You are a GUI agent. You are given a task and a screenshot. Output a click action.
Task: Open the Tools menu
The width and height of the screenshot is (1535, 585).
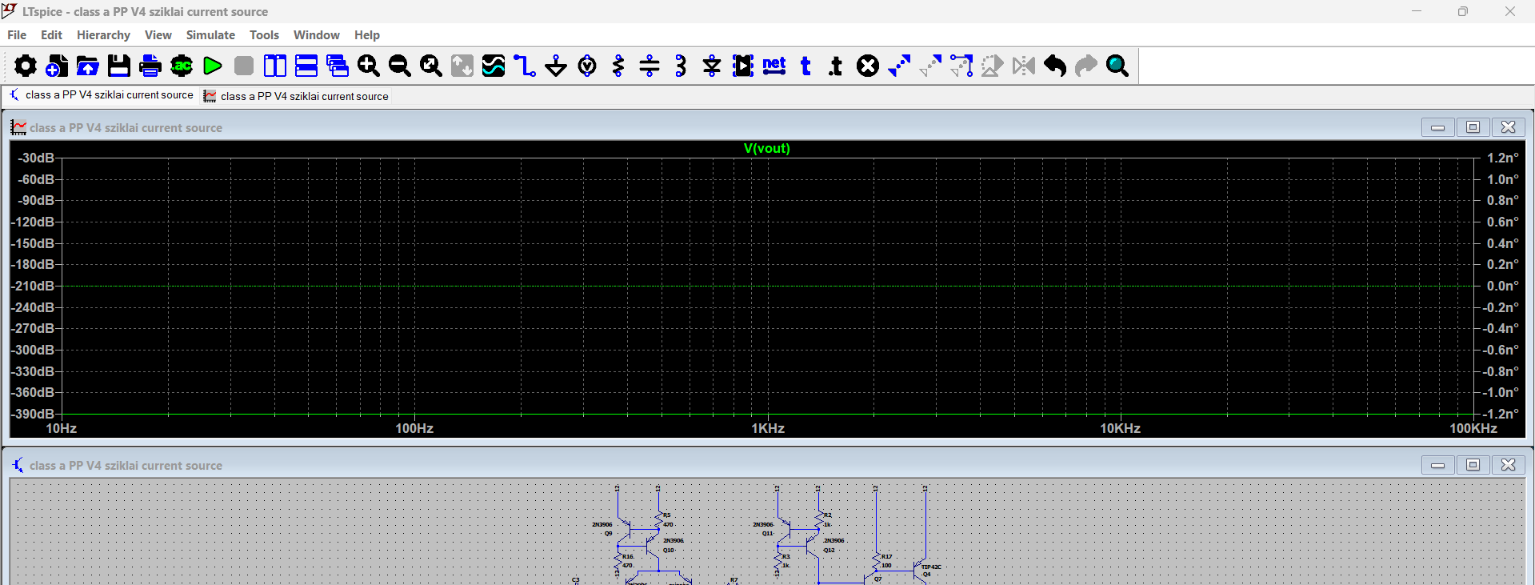tap(264, 35)
